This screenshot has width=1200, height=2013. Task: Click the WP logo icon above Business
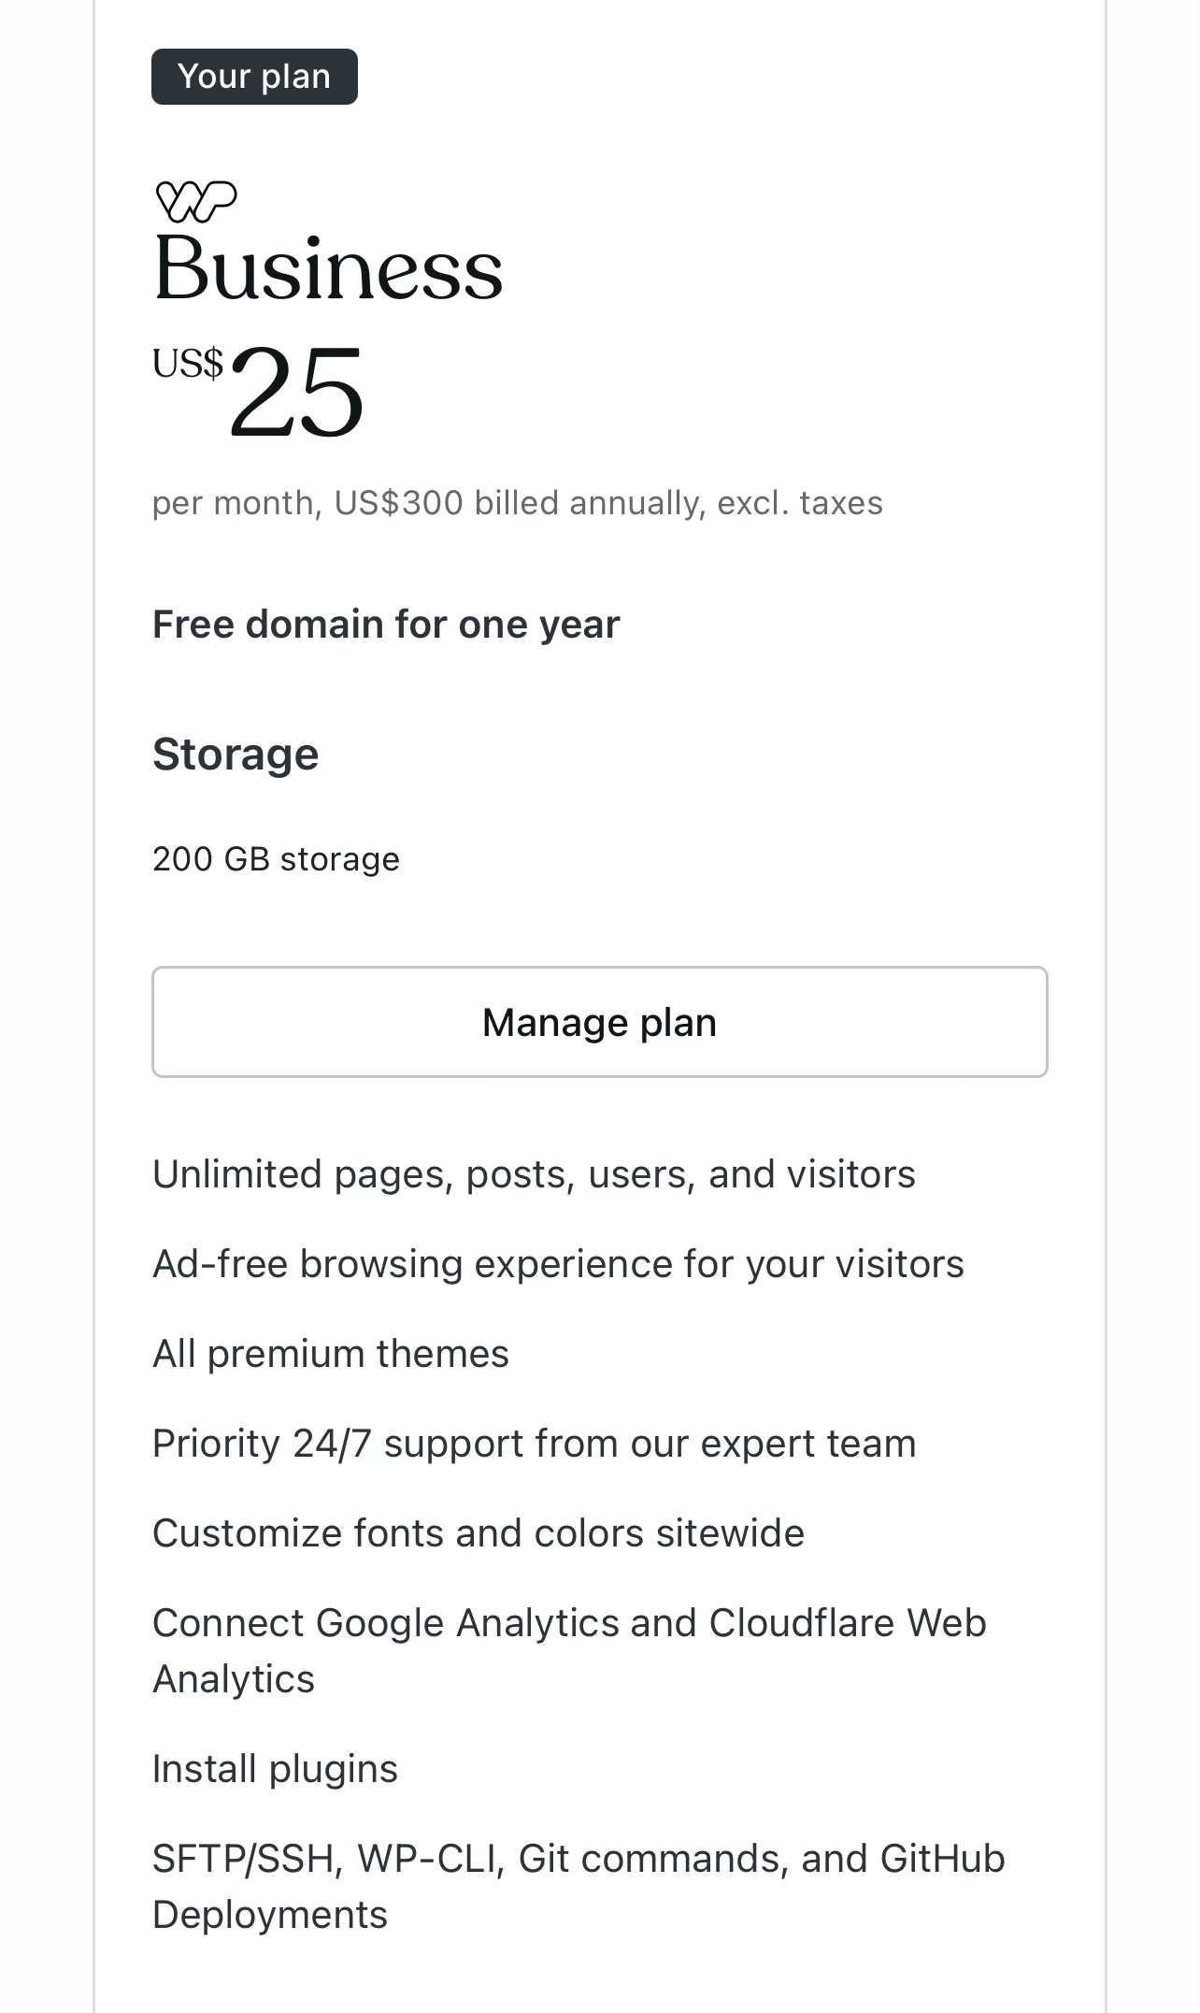[x=196, y=201]
